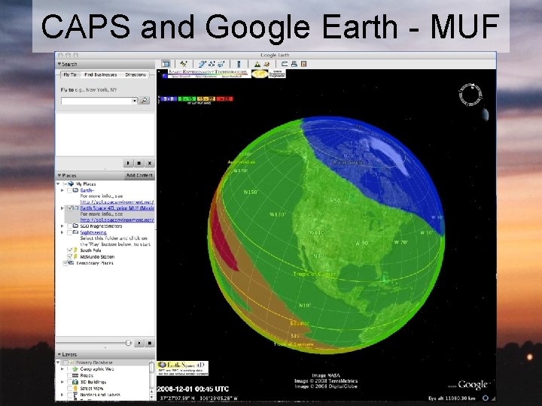Switch to the Directions tab
Screen dimensions: 542x406
(135, 74)
